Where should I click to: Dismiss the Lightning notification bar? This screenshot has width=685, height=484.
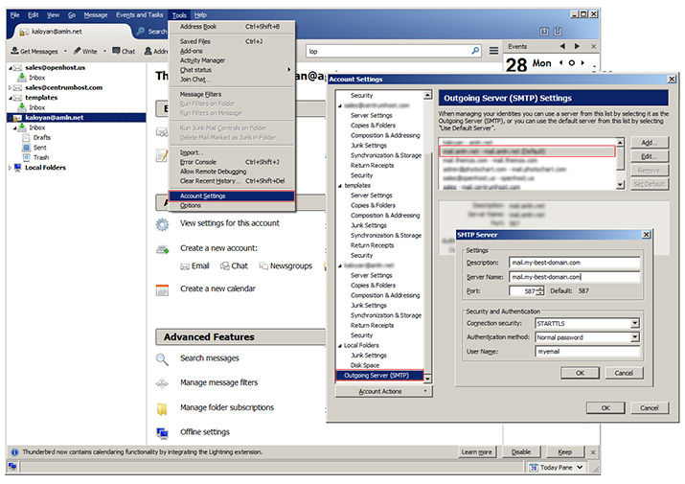click(x=593, y=452)
